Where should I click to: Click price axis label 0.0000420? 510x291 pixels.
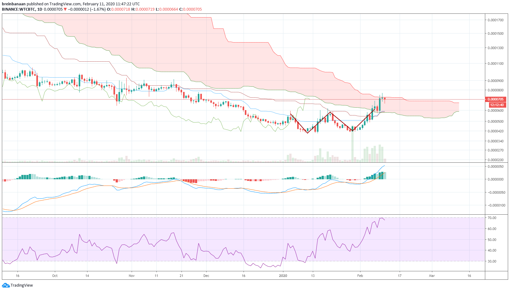pyautogui.click(x=496, y=131)
